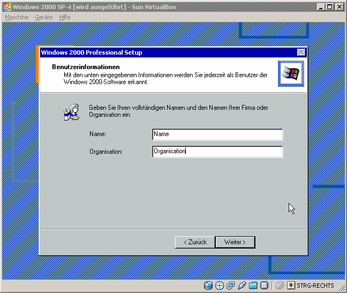Screen dimensions: 347x293
Task: Go back with the Zurück button
Action: click(x=195, y=242)
